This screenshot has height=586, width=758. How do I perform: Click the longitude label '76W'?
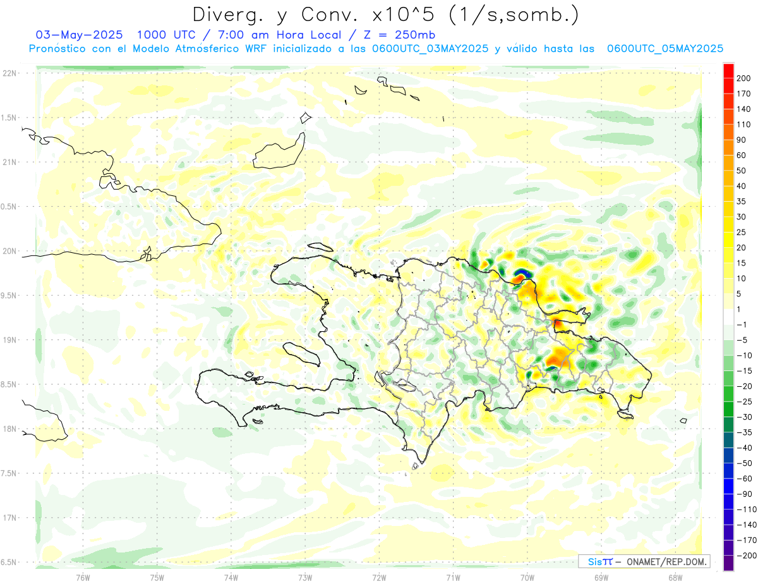pyautogui.click(x=83, y=577)
